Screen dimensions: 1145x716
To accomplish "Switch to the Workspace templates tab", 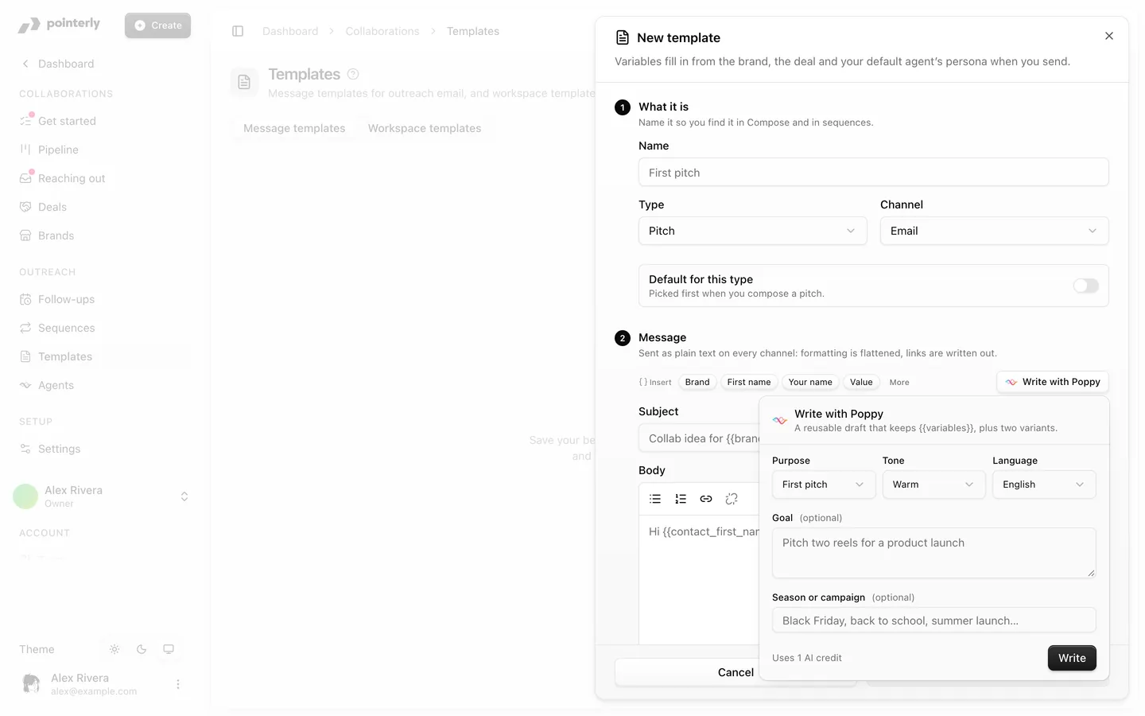I will [425, 128].
